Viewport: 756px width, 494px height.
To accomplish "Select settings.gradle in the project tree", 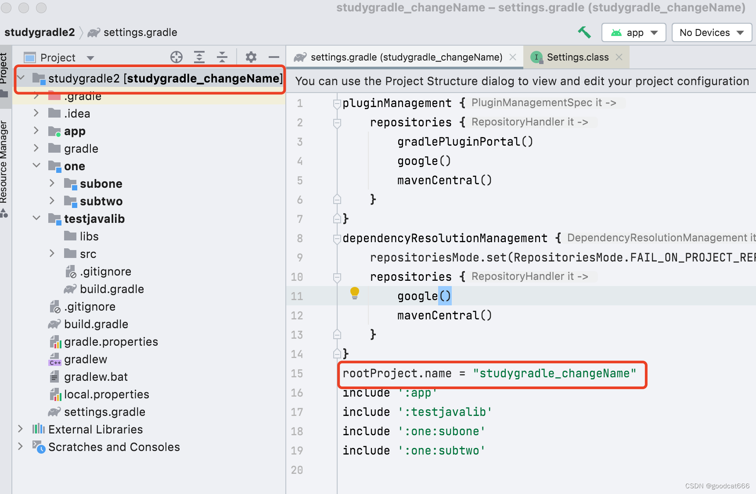I will (x=97, y=412).
